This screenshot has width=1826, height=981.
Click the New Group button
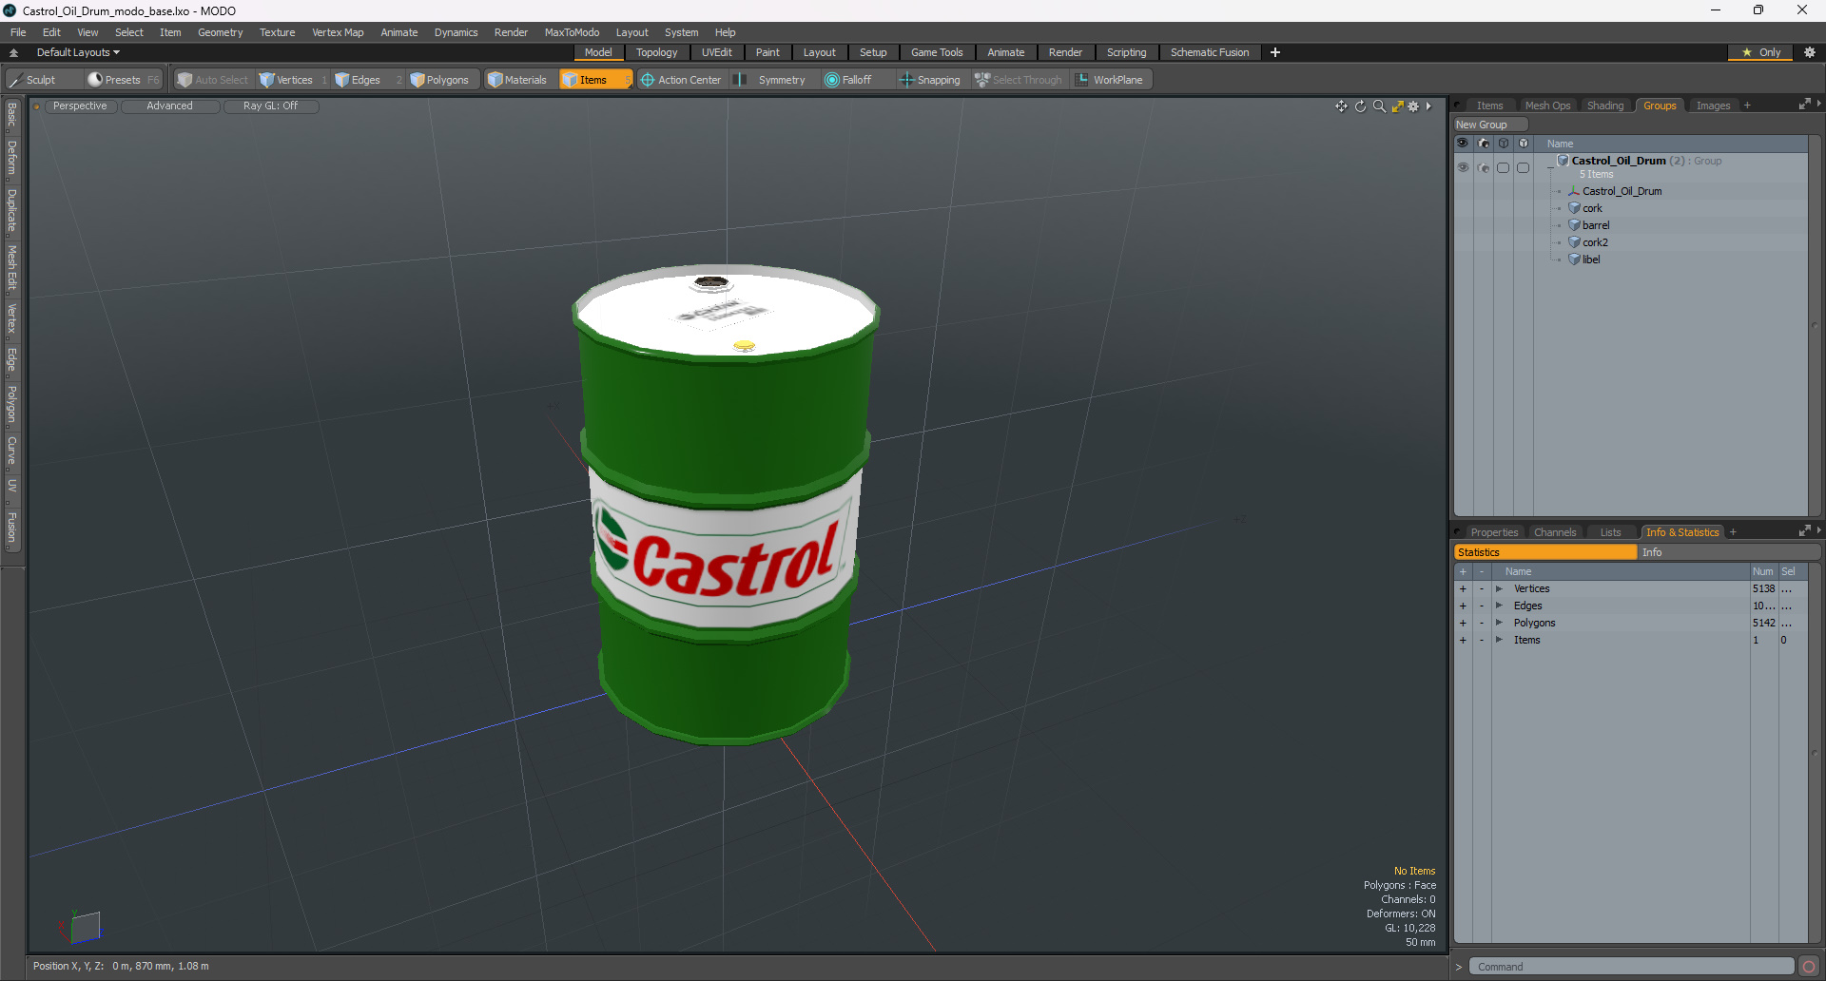(1489, 125)
